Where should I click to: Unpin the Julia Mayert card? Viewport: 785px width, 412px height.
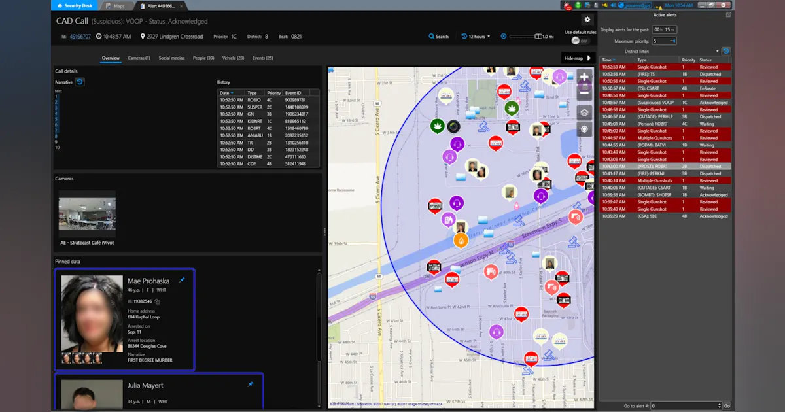[x=250, y=385]
